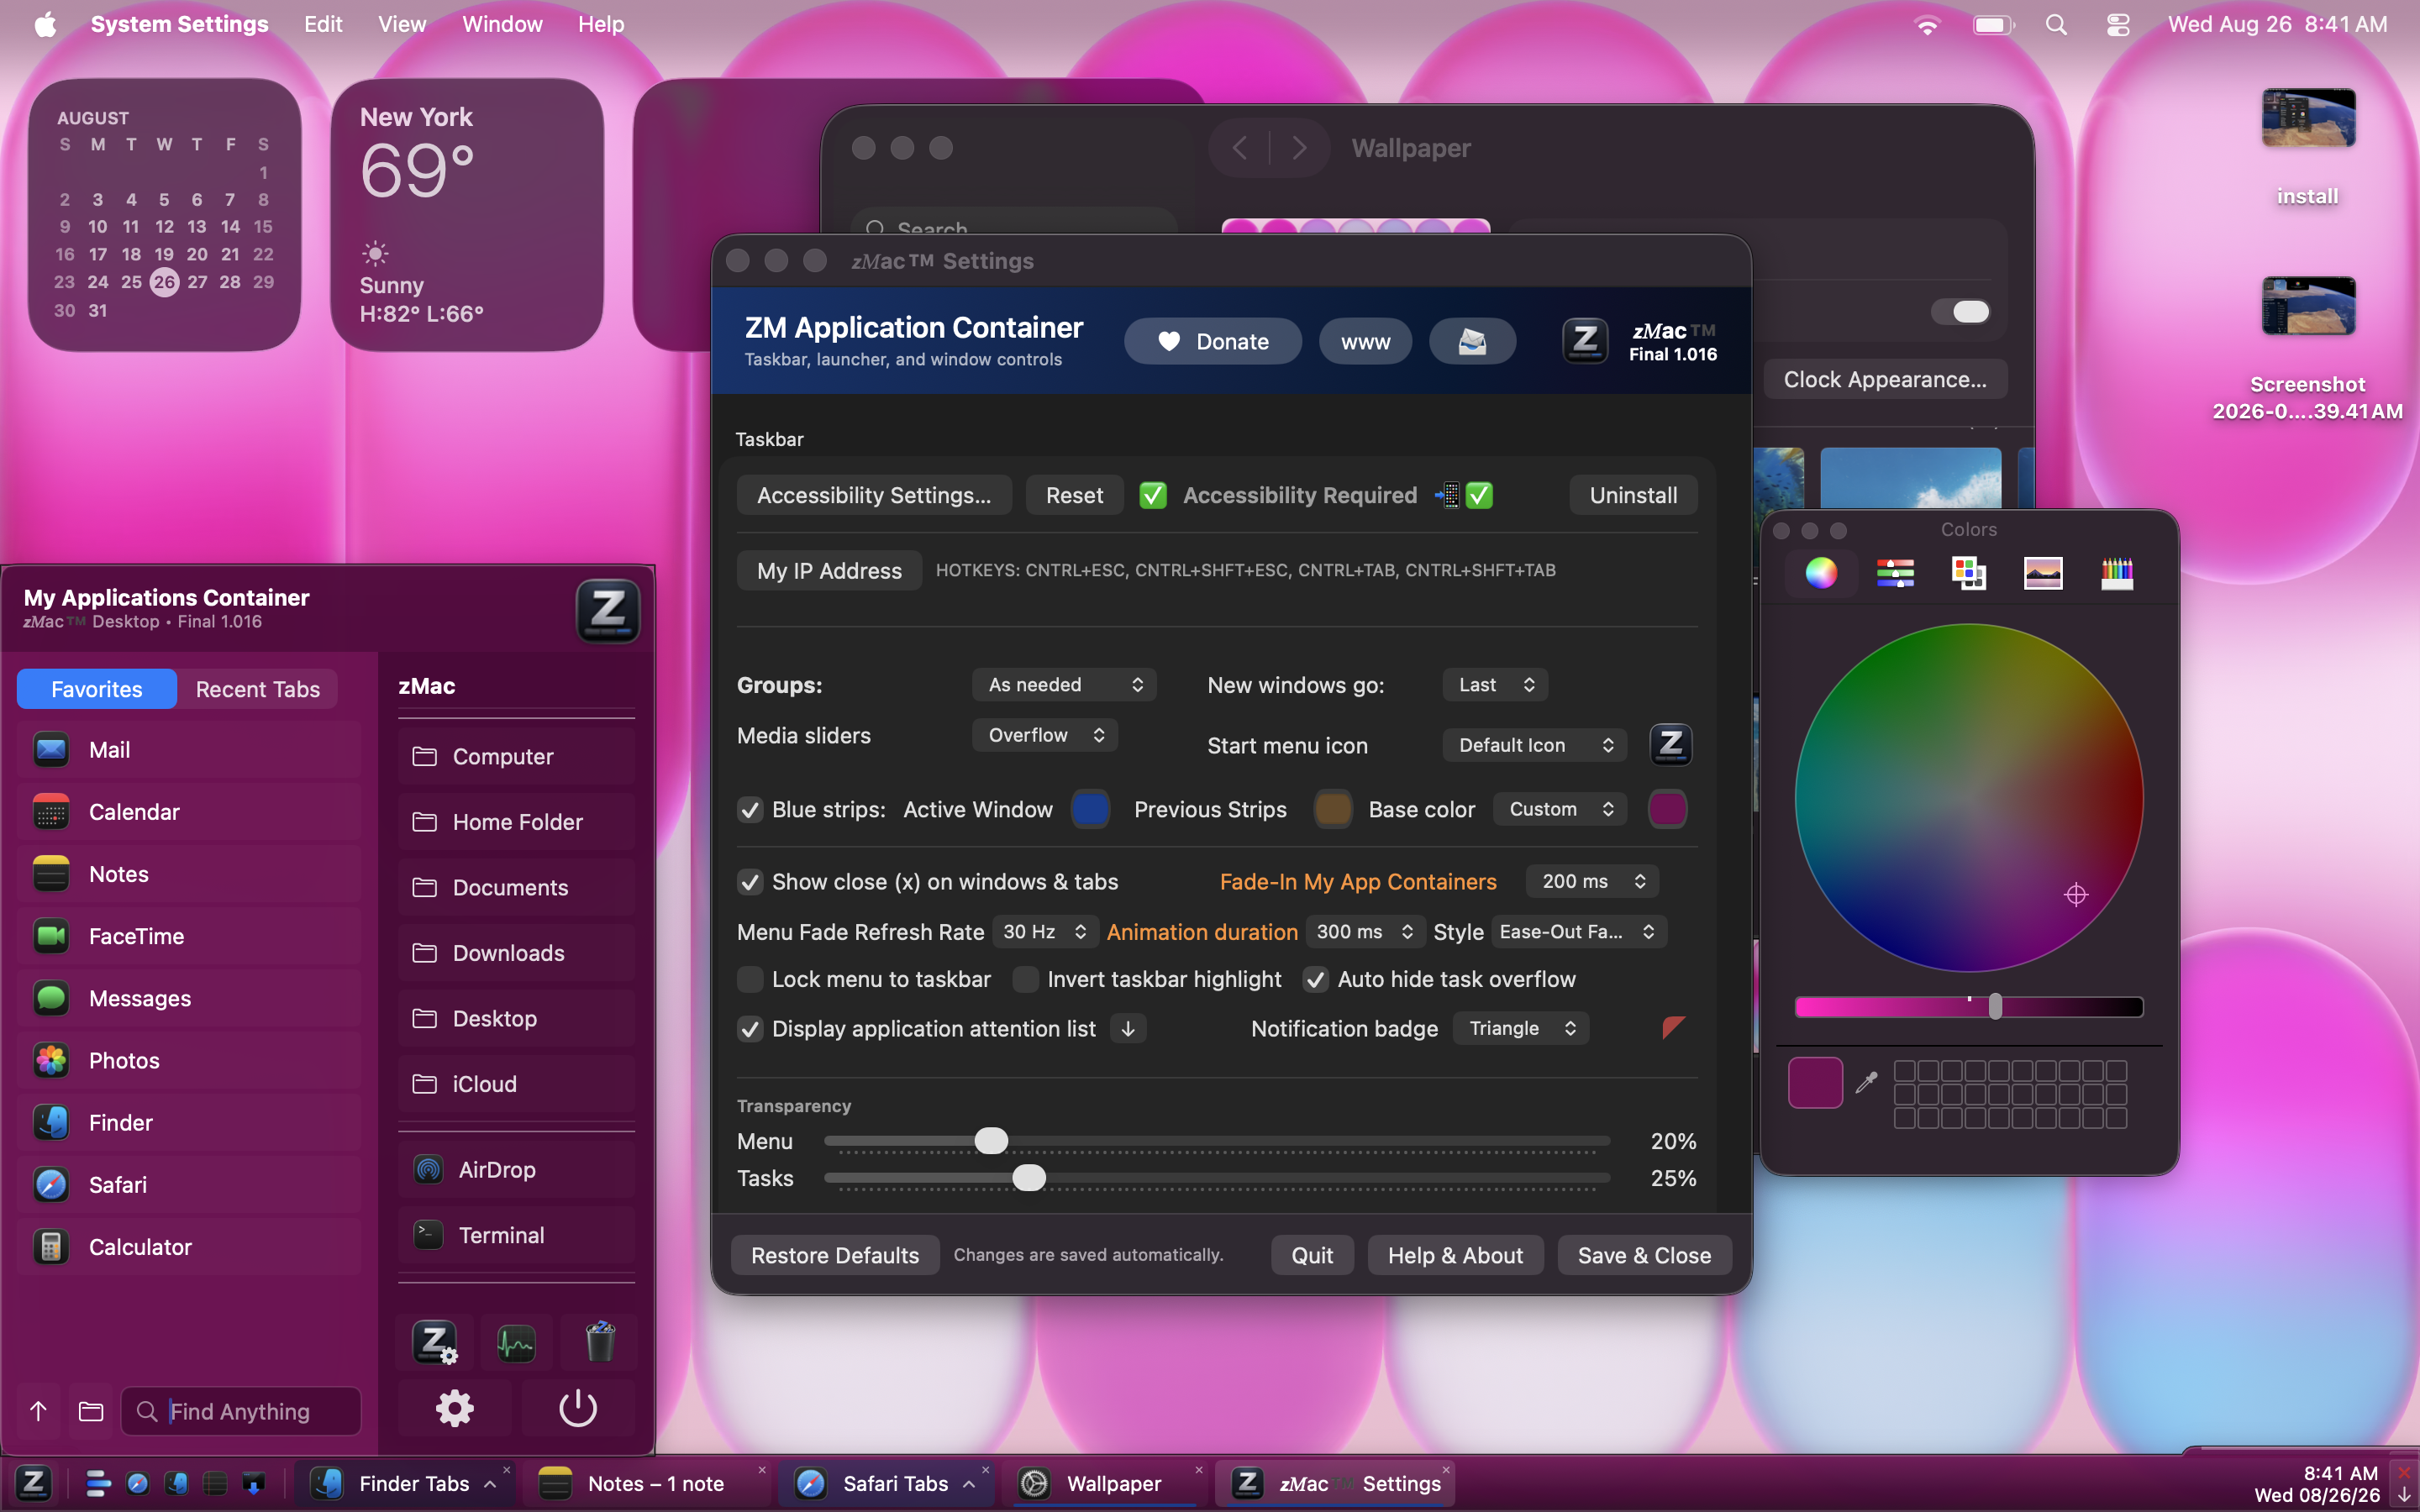2420x1512 pixels.
Task: Open the Mail app in Favorites
Action: 189,750
